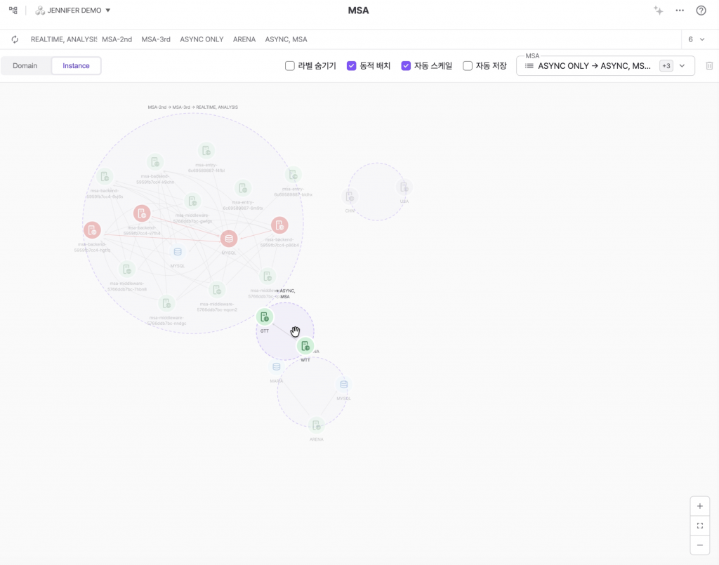Open the MSA preset dropdown
The image size is (719, 565).
pyautogui.click(x=605, y=66)
